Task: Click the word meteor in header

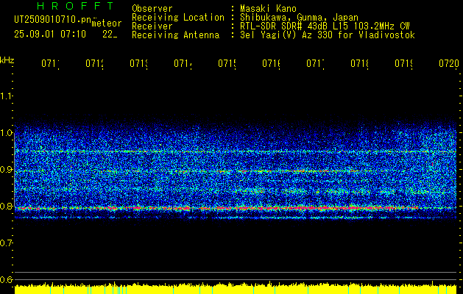Action: coord(107,23)
